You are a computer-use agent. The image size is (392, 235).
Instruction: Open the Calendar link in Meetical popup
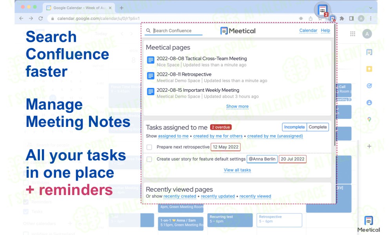point(308,31)
